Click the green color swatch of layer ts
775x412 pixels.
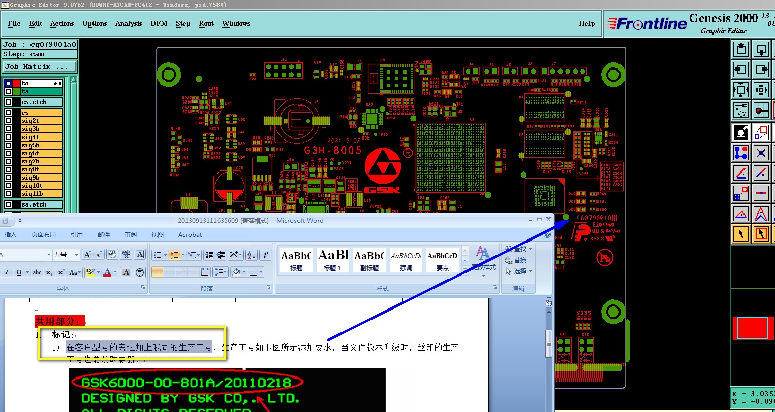[x=16, y=91]
